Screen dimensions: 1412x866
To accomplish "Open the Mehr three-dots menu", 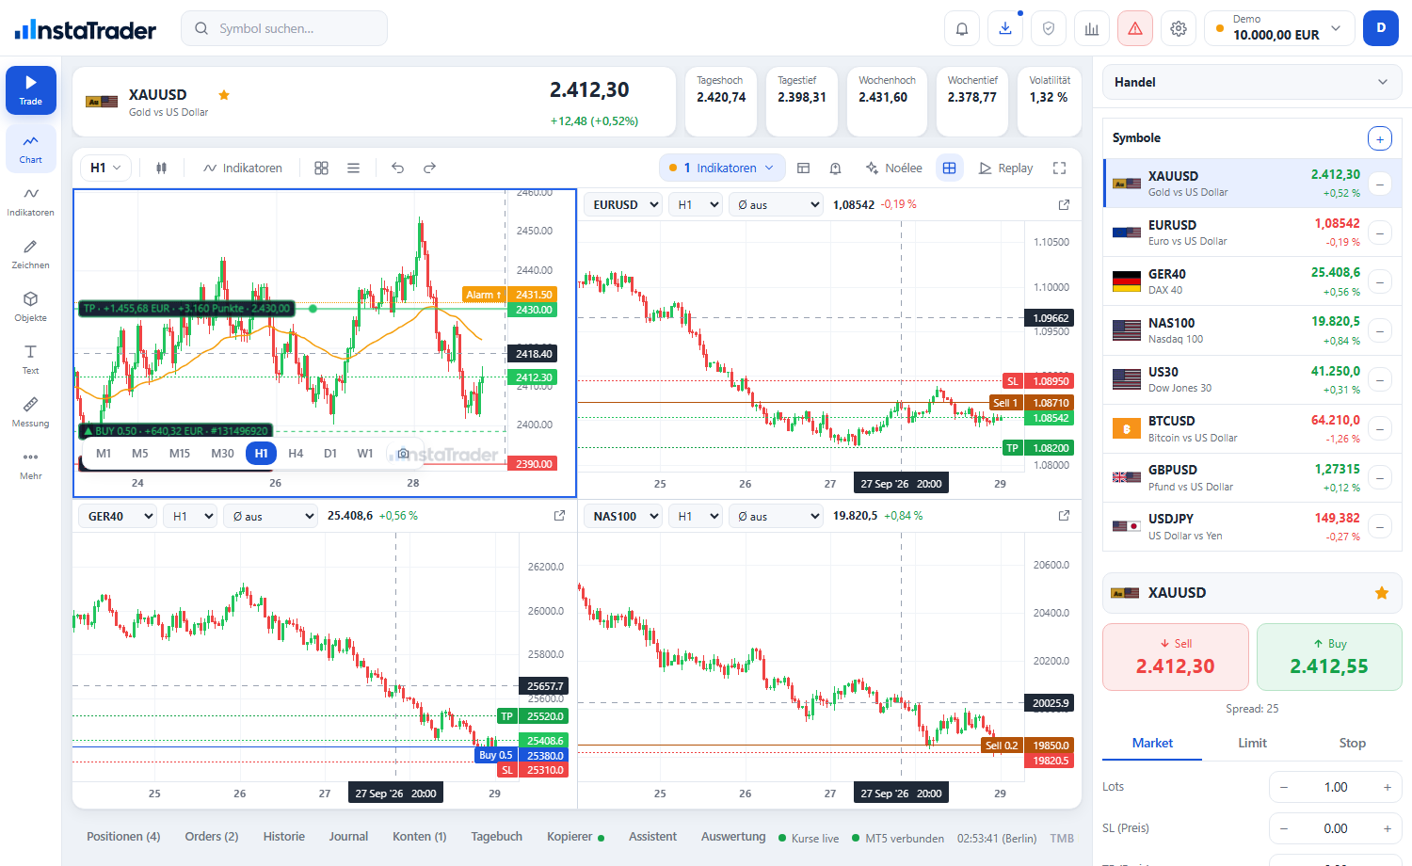I will click(31, 464).
